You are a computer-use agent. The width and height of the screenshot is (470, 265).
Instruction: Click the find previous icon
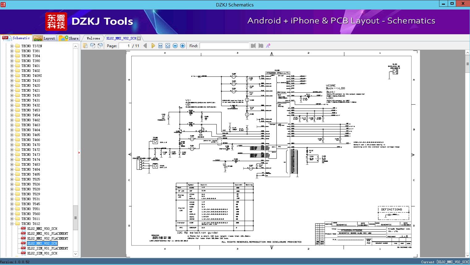tap(253, 46)
